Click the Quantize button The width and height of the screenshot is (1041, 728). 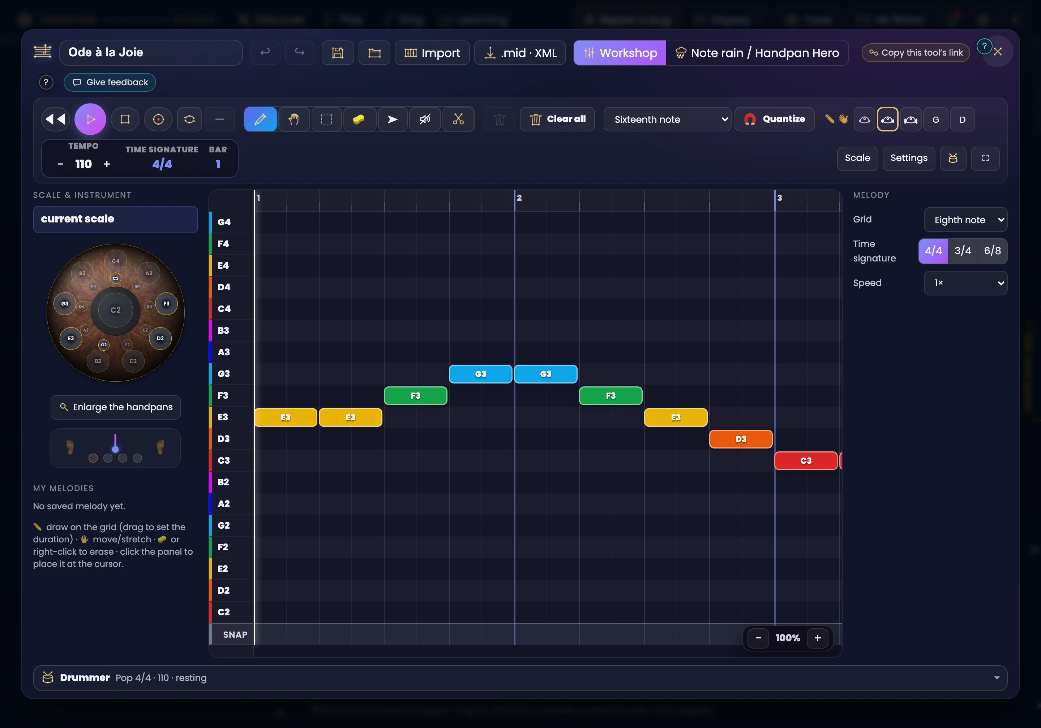(x=774, y=119)
